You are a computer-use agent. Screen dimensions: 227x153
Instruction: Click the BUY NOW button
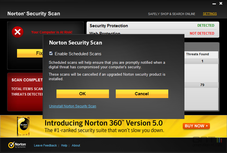pos(196,126)
